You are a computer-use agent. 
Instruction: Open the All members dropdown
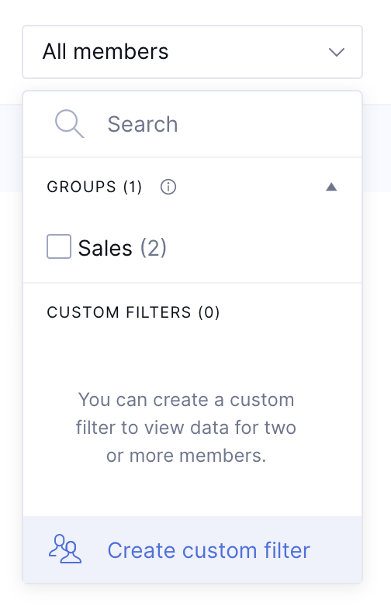(192, 52)
